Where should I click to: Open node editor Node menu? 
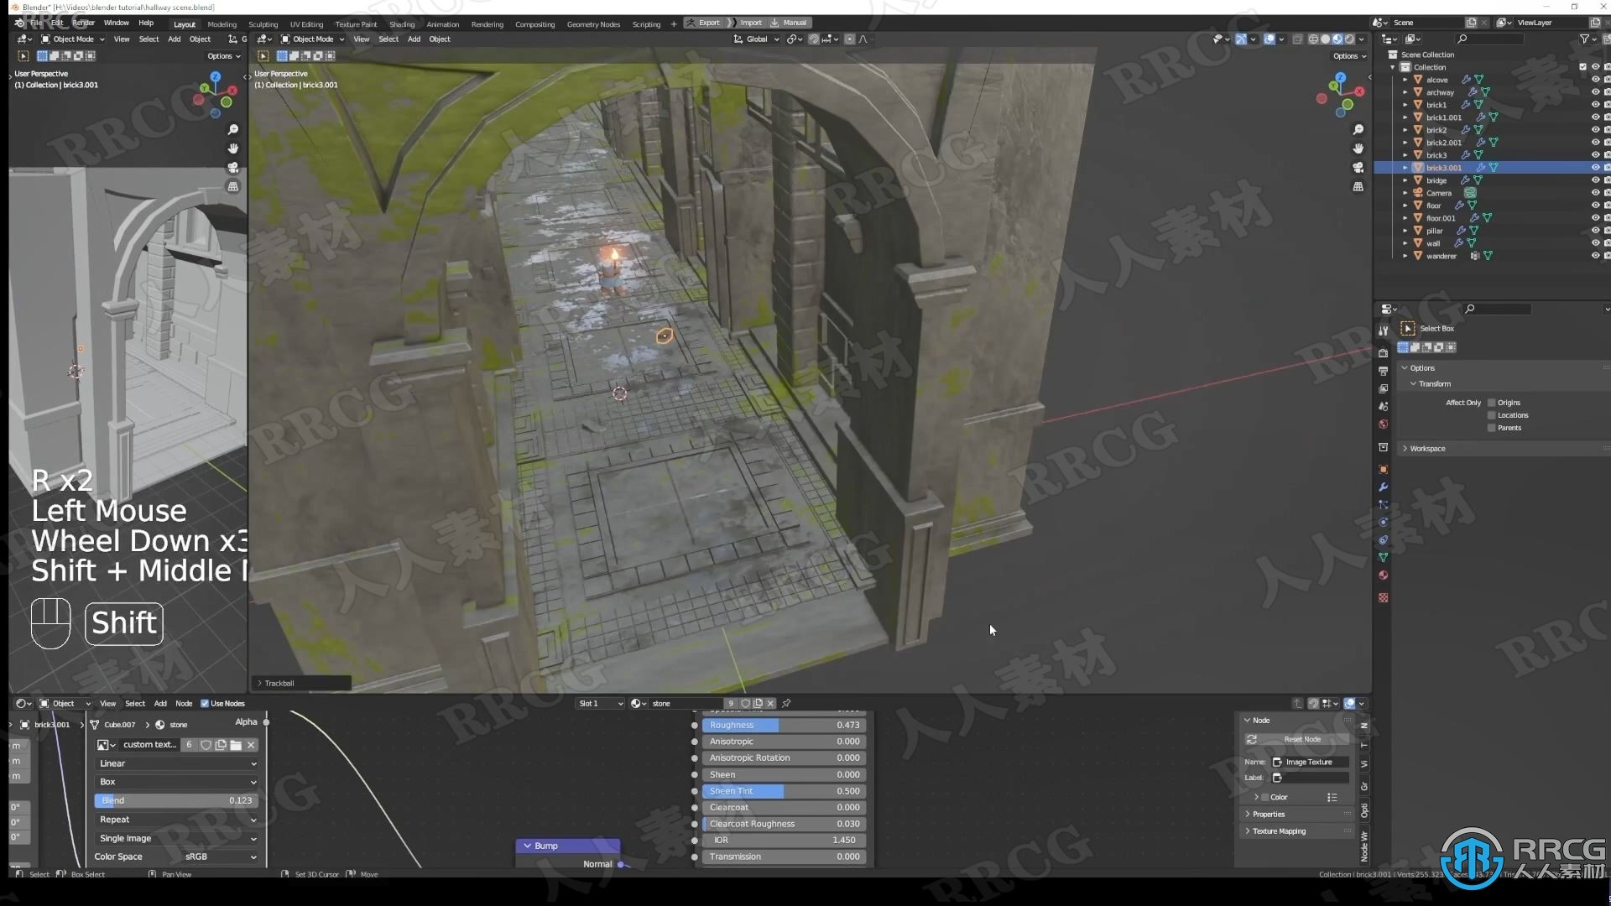[184, 703]
